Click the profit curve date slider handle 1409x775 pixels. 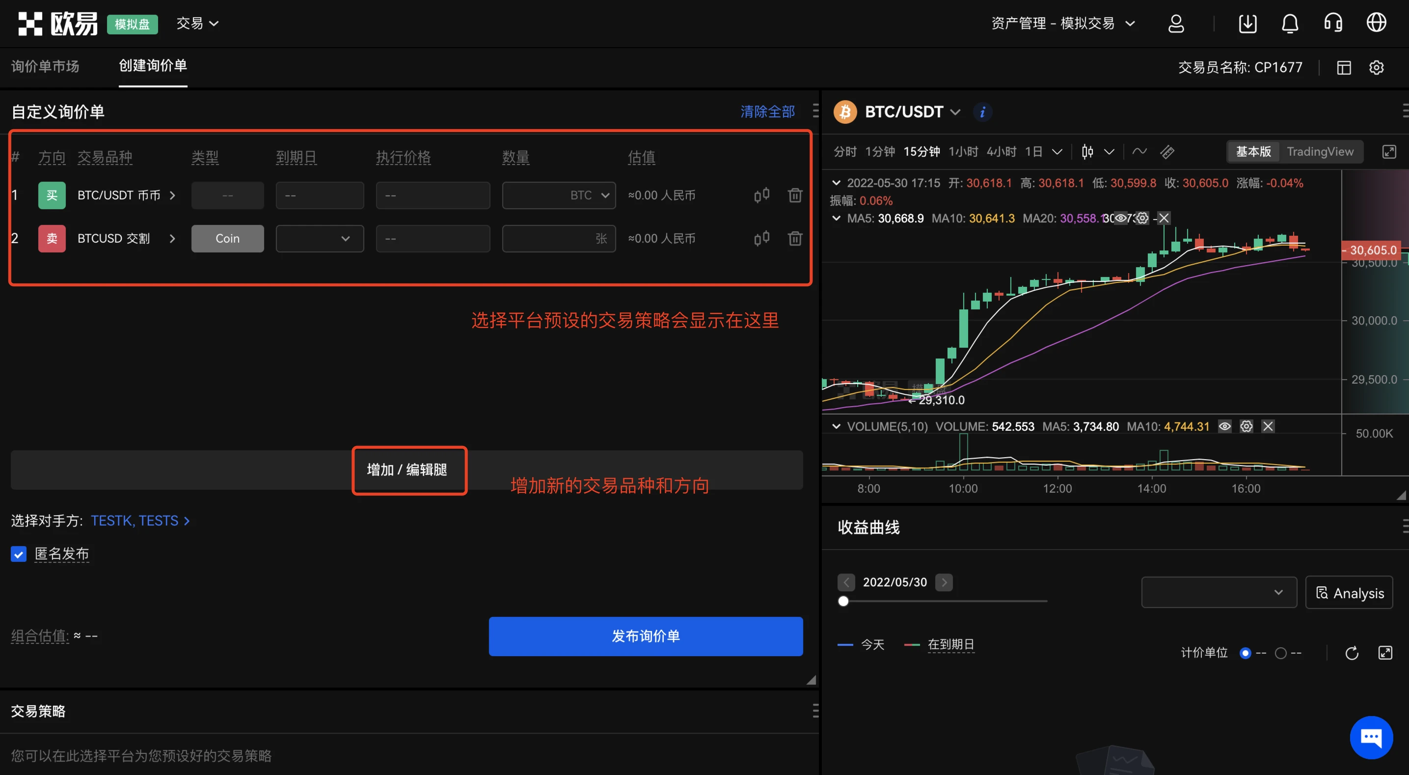[843, 602]
